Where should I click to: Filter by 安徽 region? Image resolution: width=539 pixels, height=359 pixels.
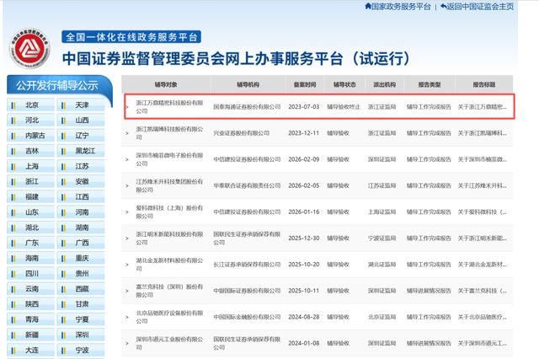tap(81, 181)
